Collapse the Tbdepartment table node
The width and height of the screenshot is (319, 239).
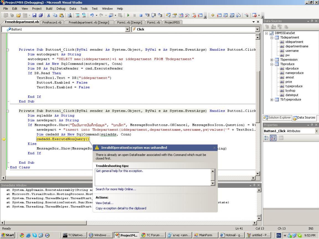272,38
